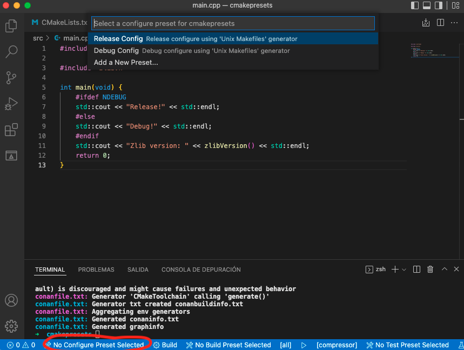Open Customize Layout icon
The width and height of the screenshot is (464, 350).
click(456, 5)
